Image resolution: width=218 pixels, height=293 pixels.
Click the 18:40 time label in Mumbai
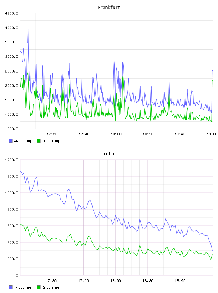click(x=180, y=281)
